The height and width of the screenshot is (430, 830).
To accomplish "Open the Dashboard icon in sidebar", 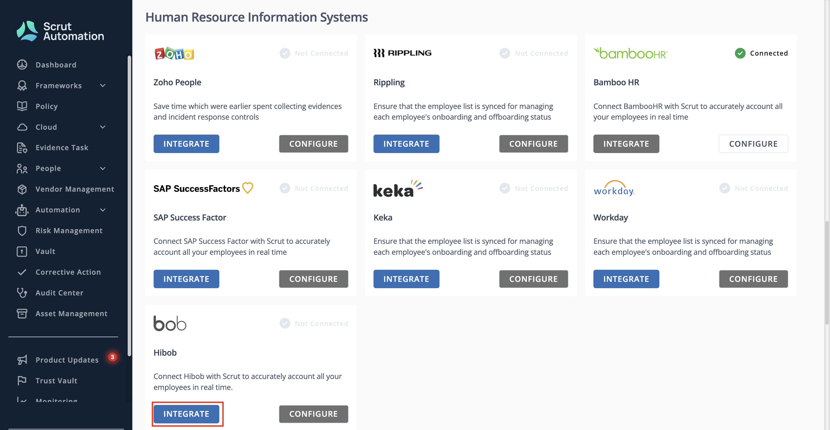I will point(22,65).
